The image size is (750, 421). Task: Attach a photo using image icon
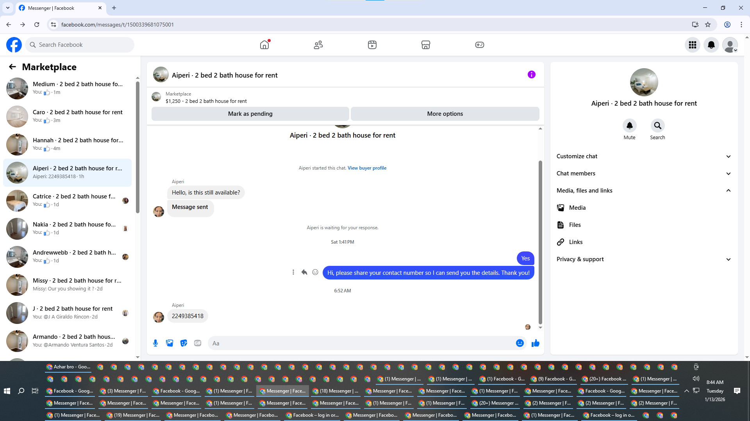[170, 343]
